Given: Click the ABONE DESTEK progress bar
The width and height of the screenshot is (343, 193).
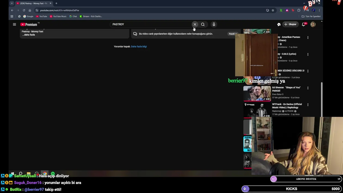Looking at the screenshot, I should click(306, 179).
